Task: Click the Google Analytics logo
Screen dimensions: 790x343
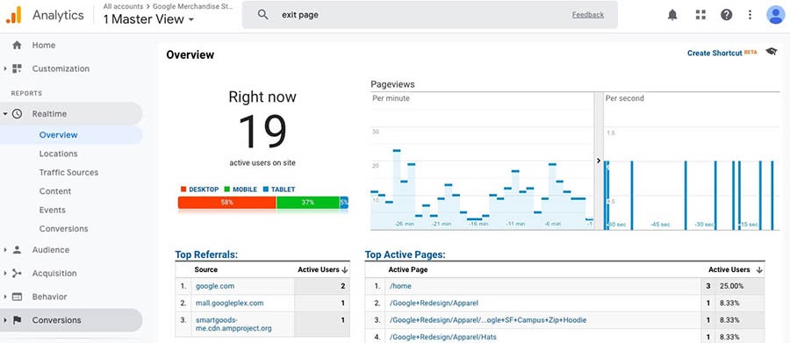Action: [13, 15]
